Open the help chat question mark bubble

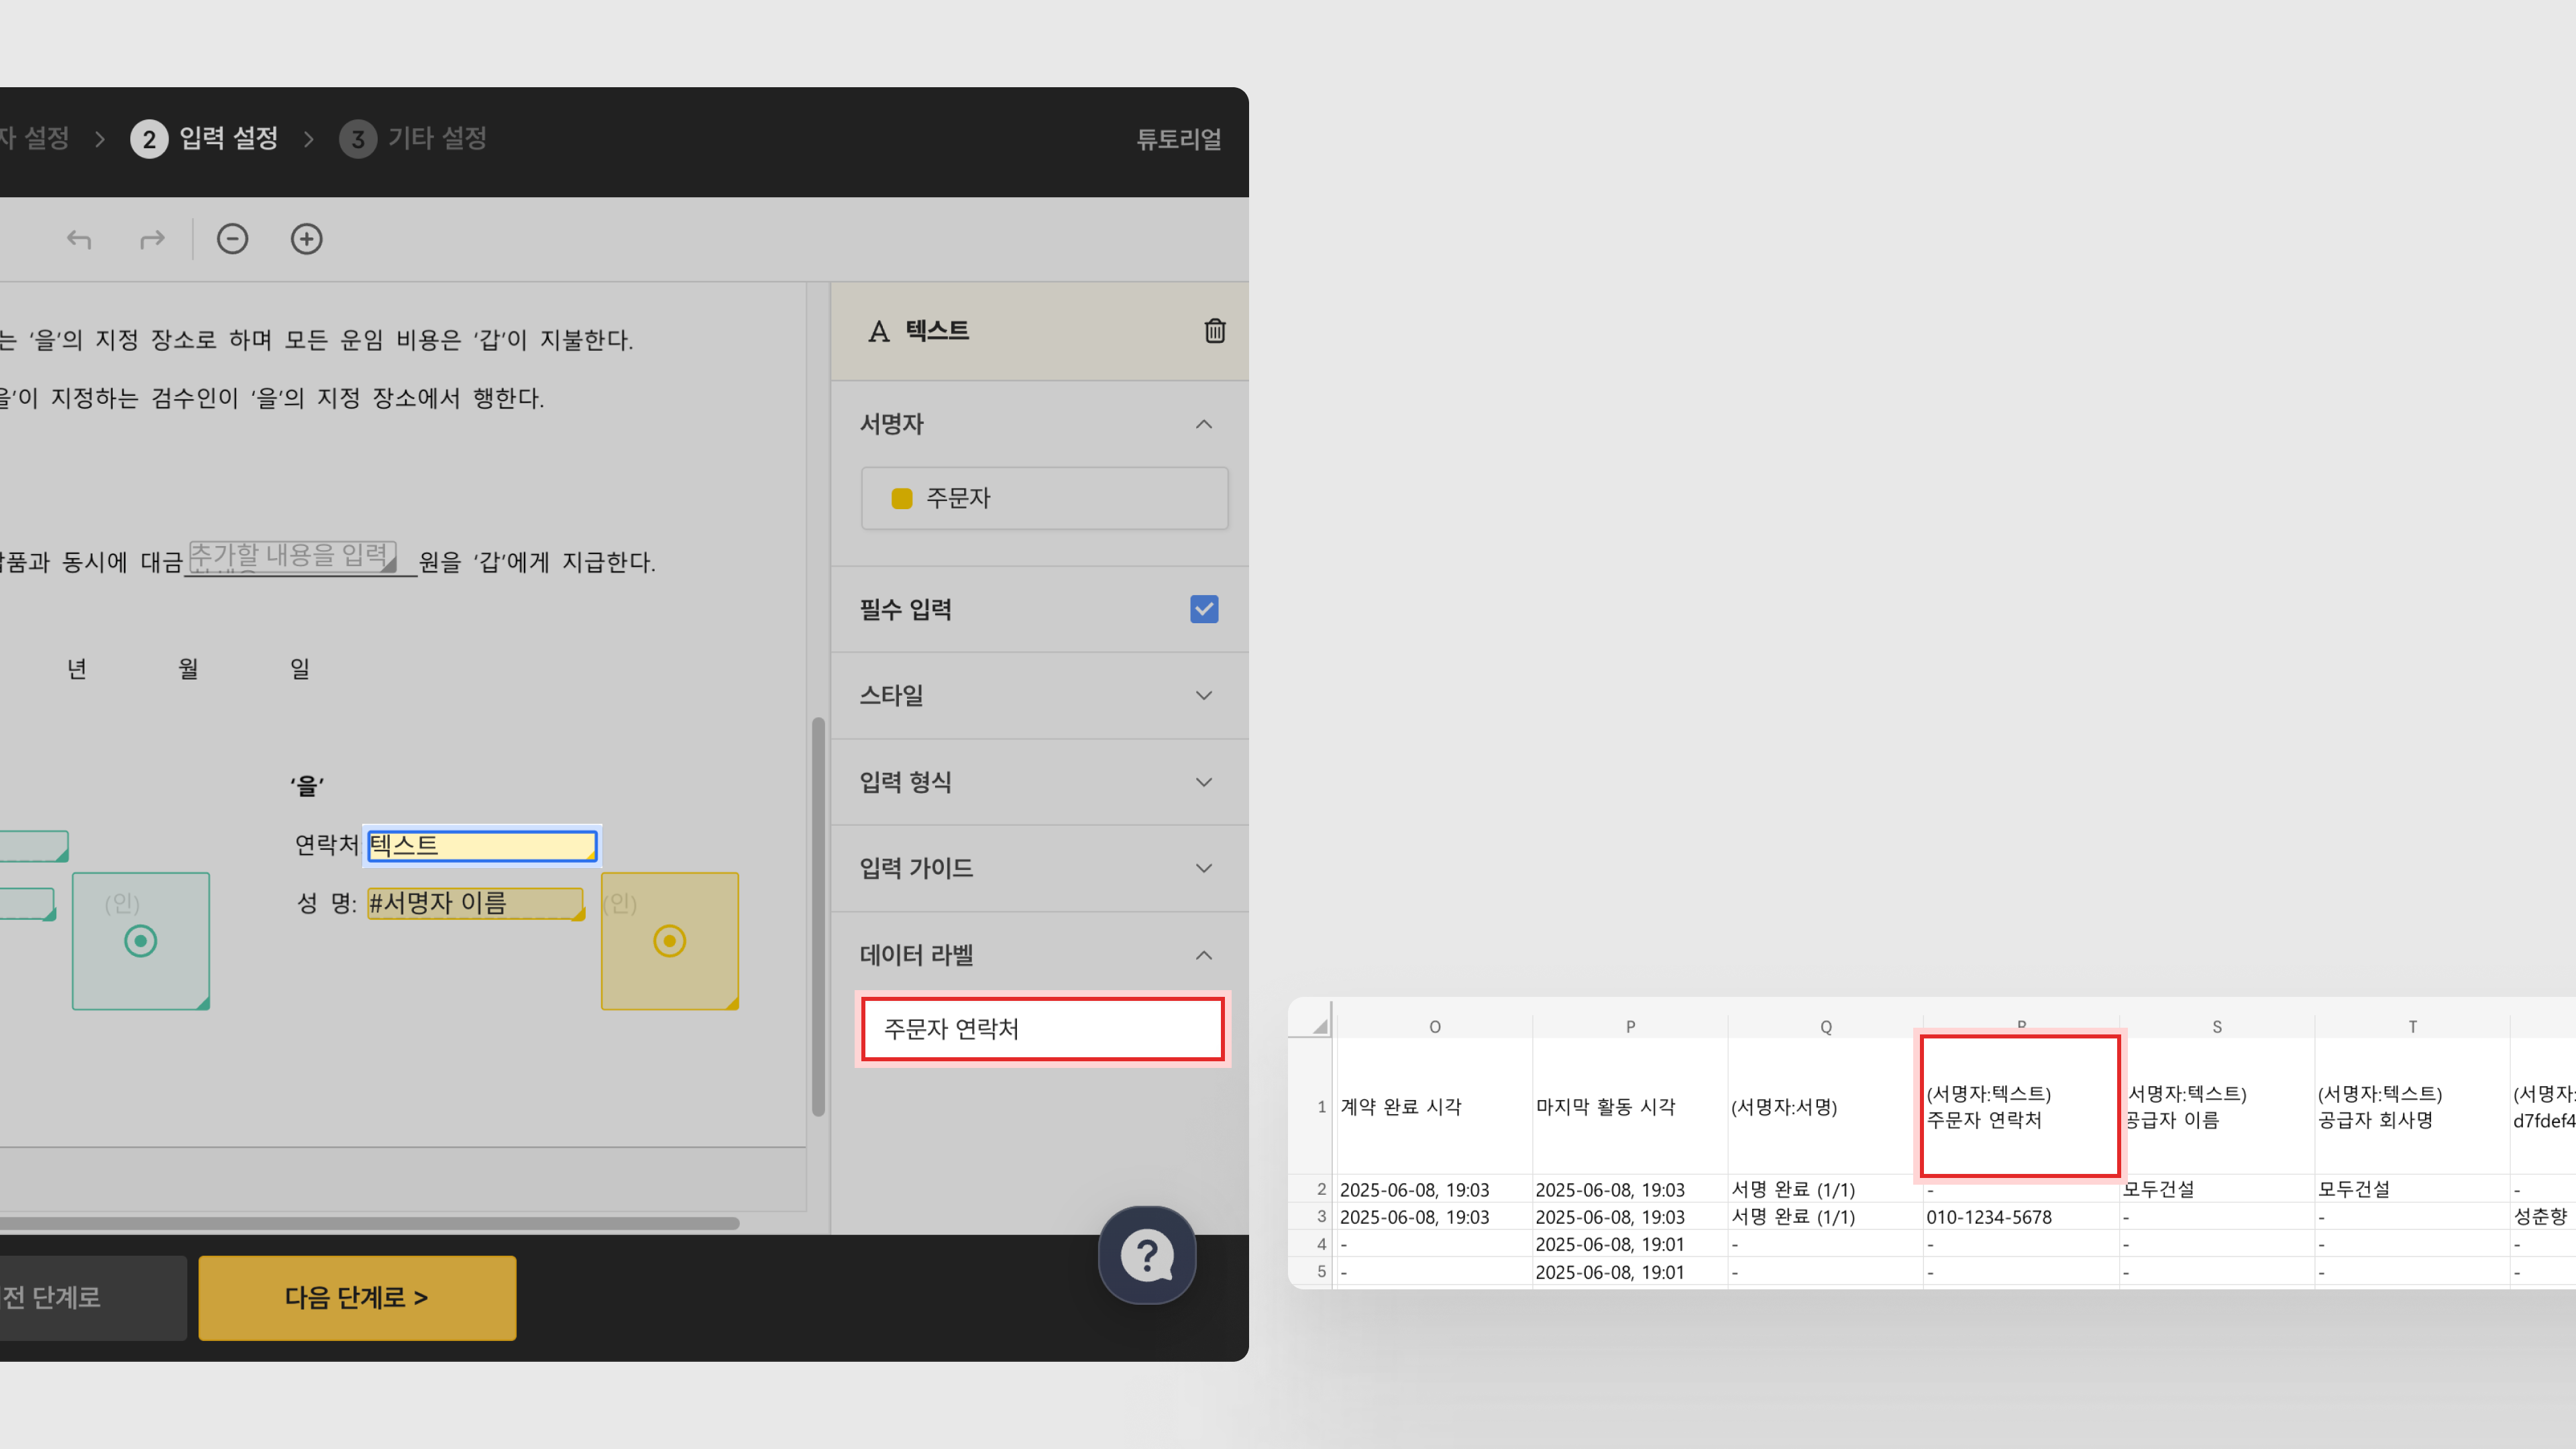[x=1146, y=1254]
